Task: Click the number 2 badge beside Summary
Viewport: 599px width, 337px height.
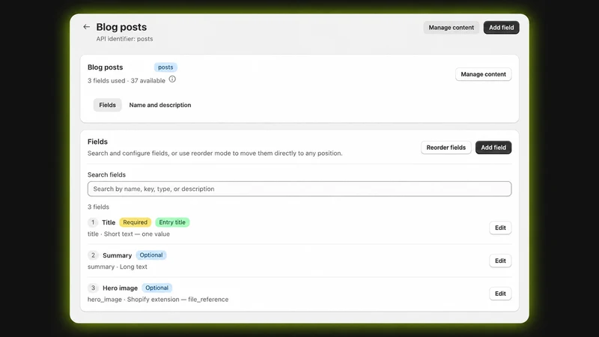Action: pyautogui.click(x=93, y=255)
